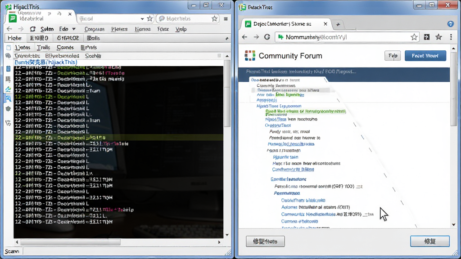
Task: Reload the Community Forum page
Action: (x=267, y=37)
